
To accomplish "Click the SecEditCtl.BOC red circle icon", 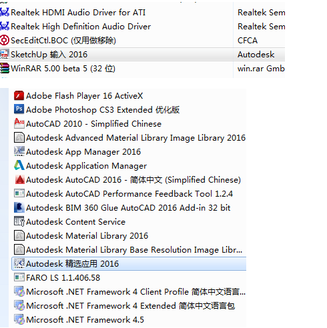I will [x=5, y=41].
